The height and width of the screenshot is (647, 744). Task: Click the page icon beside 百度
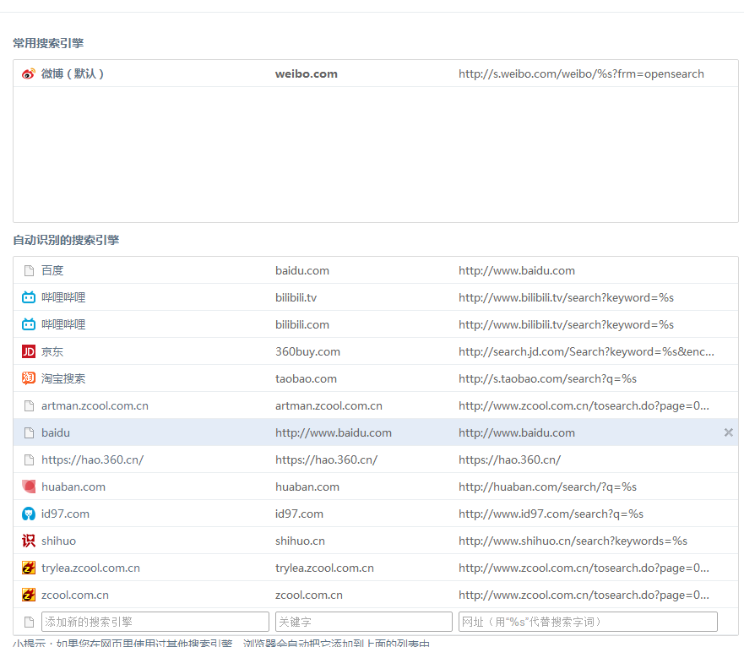29,270
